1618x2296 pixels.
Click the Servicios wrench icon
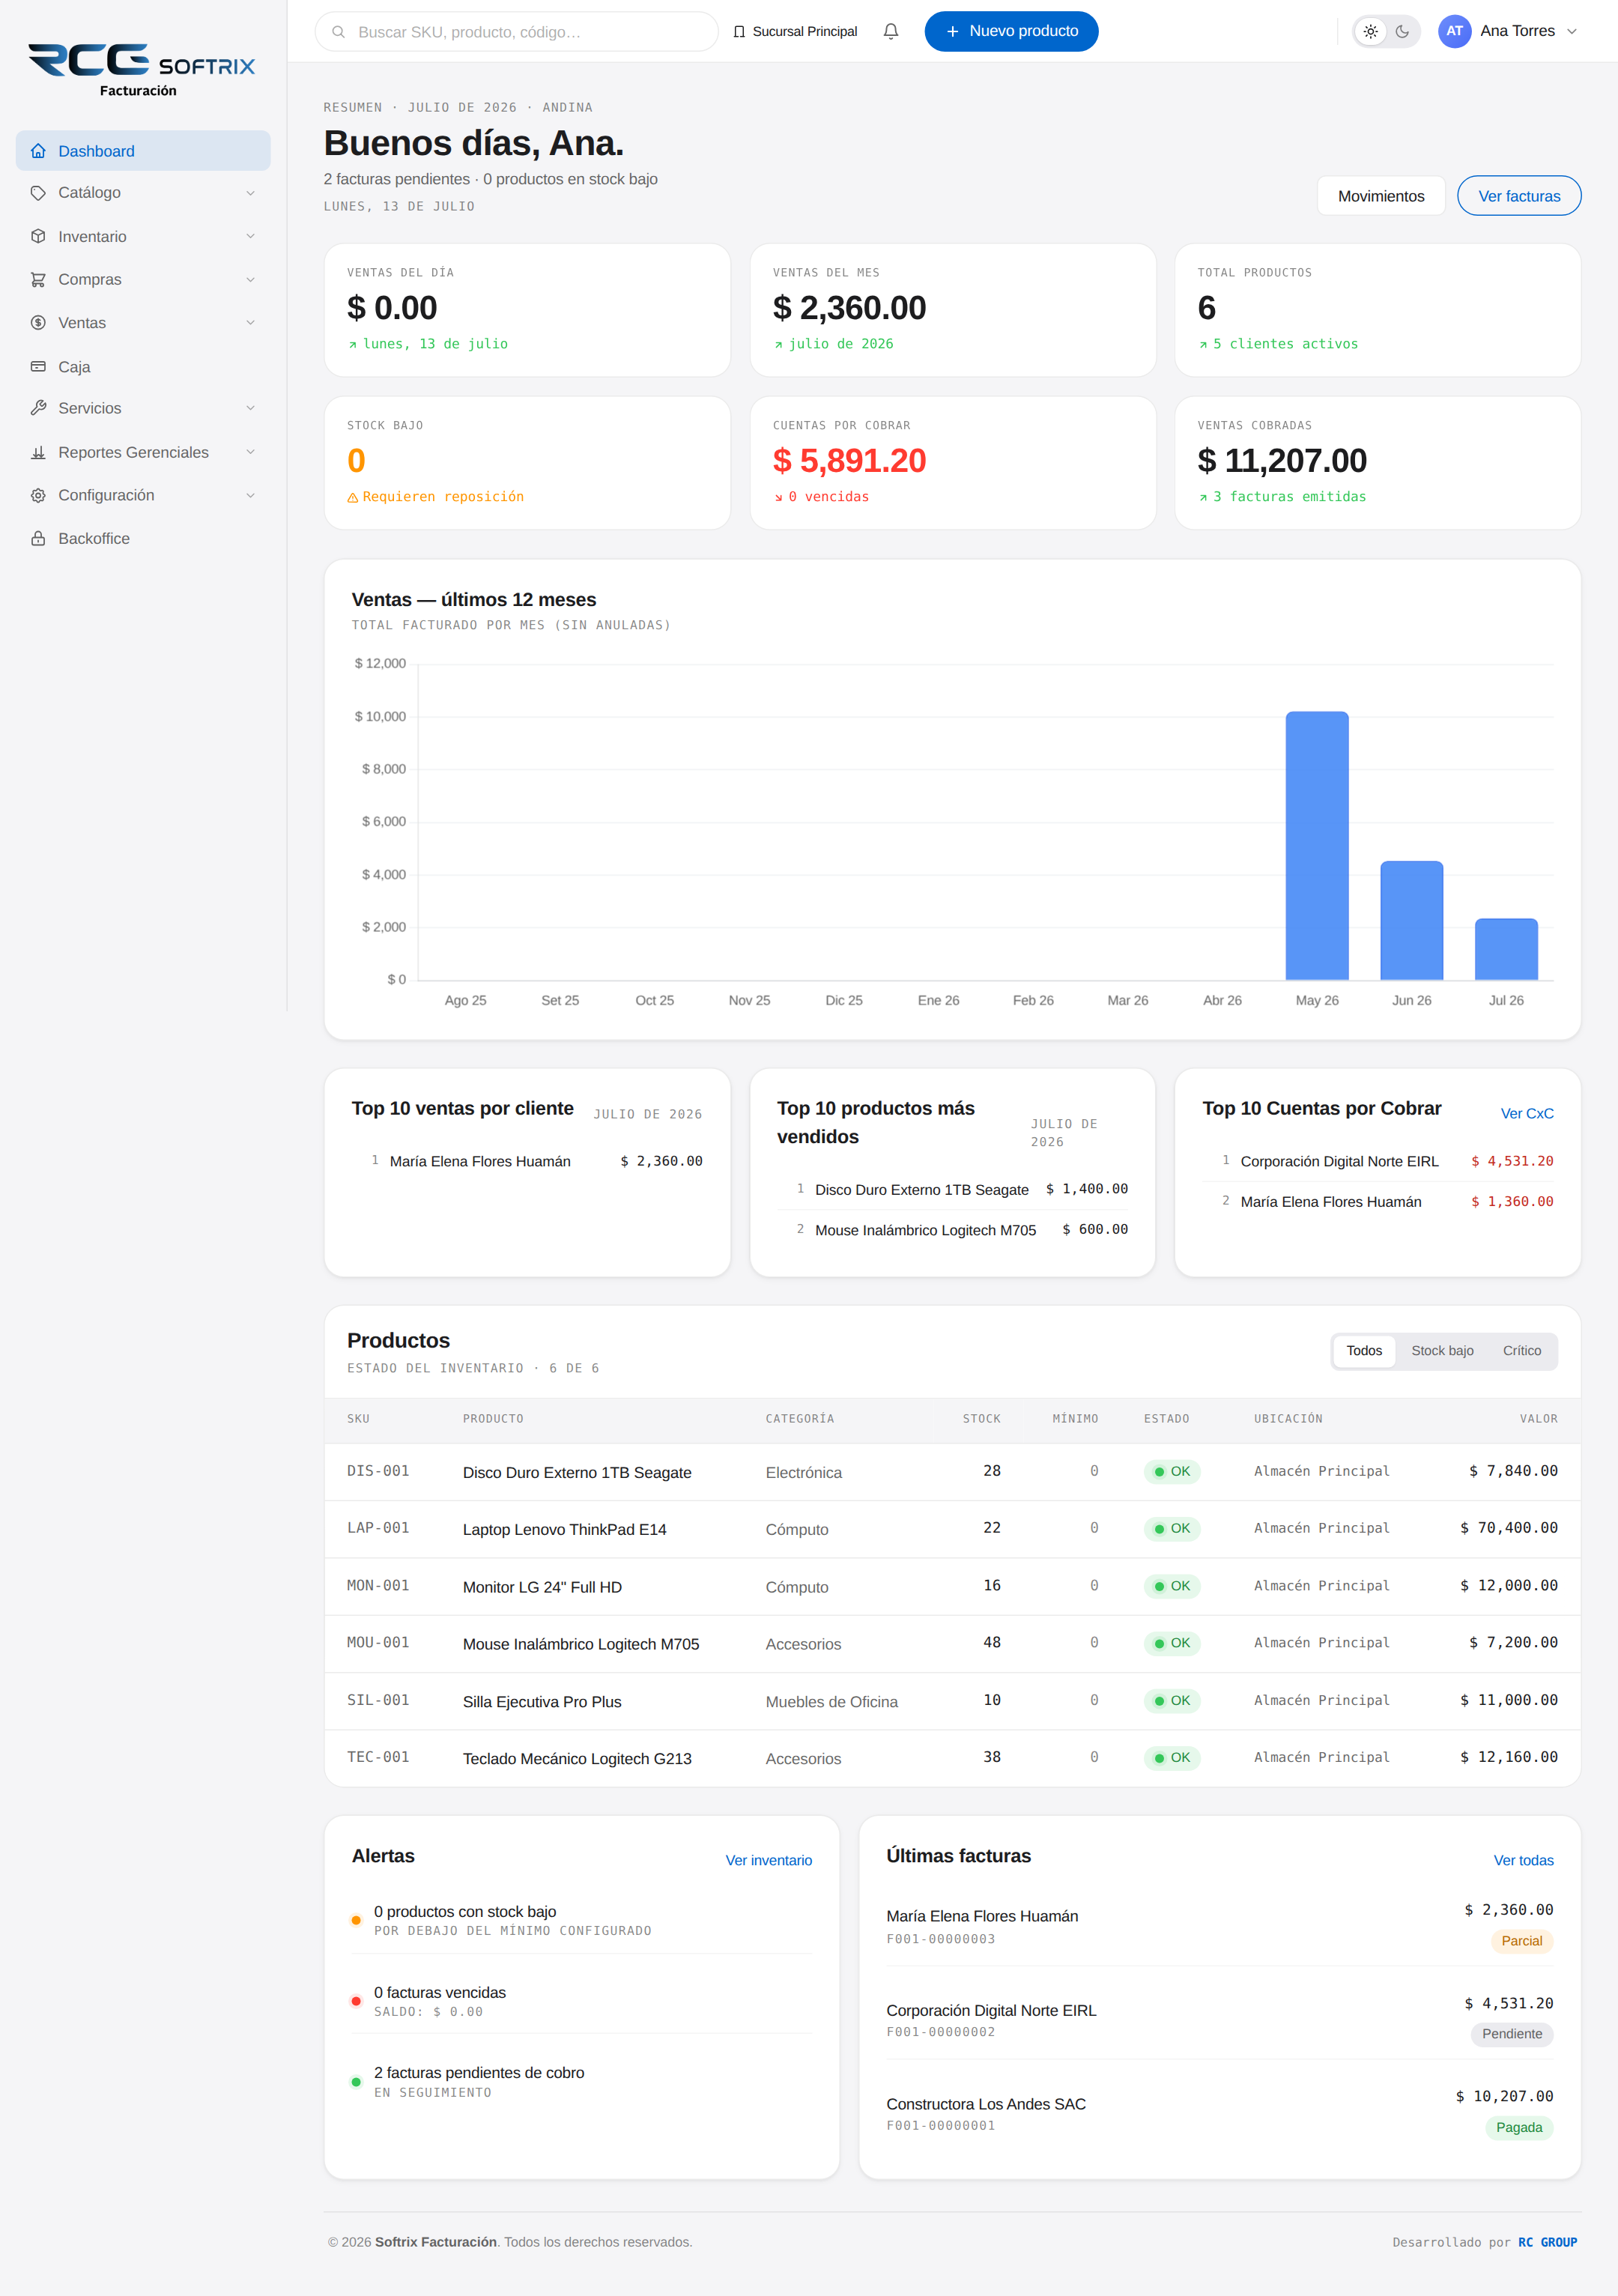(38, 408)
